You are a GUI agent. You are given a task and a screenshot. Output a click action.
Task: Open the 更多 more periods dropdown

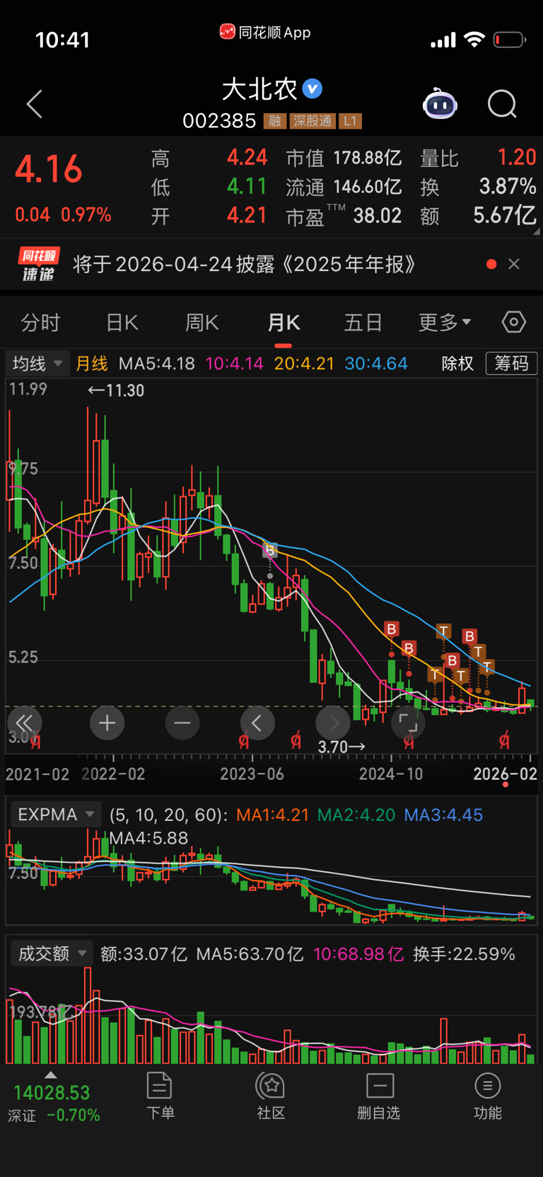[x=444, y=323]
